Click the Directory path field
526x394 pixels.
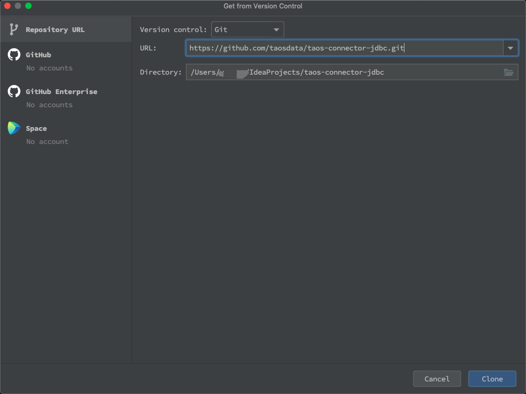[342, 72]
